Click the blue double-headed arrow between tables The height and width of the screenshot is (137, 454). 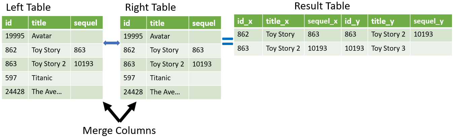click(x=111, y=43)
